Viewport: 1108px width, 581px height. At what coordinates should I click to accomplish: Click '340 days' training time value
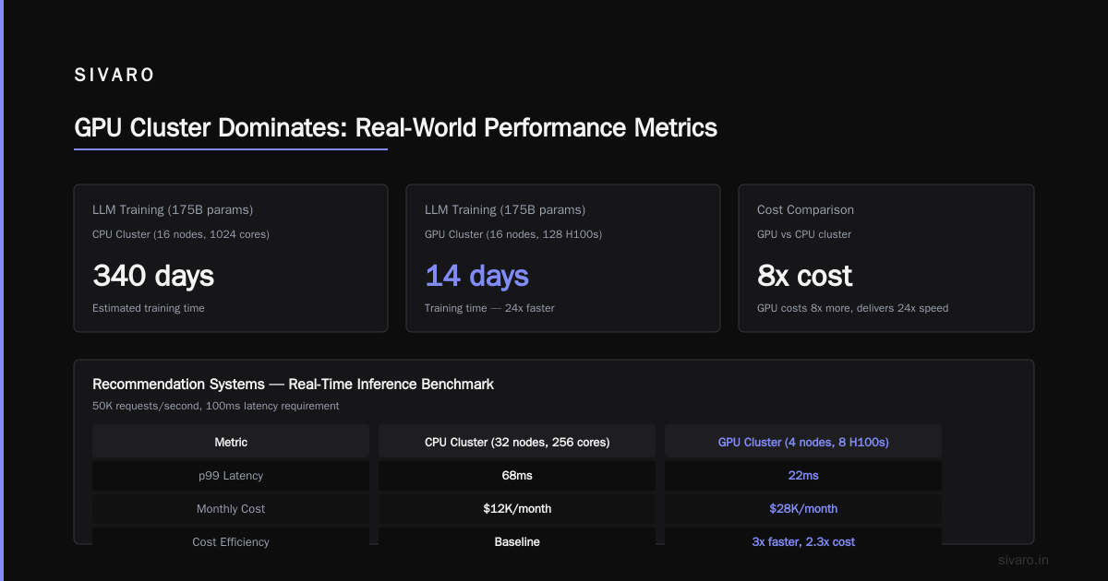pyautogui.click(x=153, y=275)
